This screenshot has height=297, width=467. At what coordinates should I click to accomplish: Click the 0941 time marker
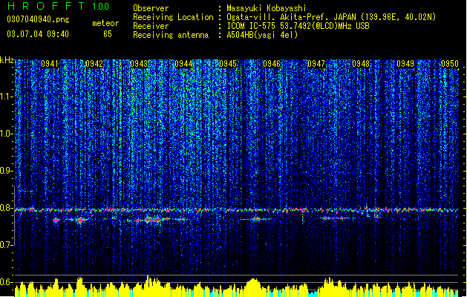click(50, 64)
